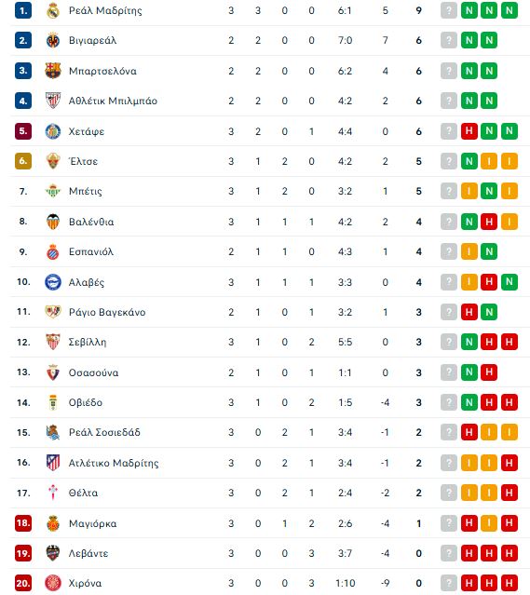Click the Sevilla club crest
The width and height of the screenshot is (530, 595).
53,342
